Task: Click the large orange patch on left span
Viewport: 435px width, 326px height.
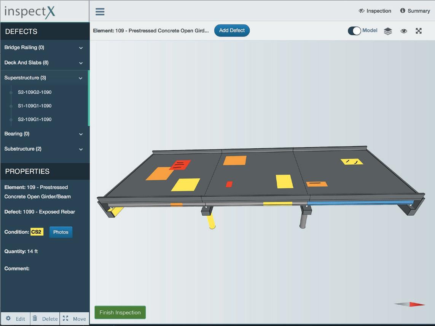Action: pos(159,173)
